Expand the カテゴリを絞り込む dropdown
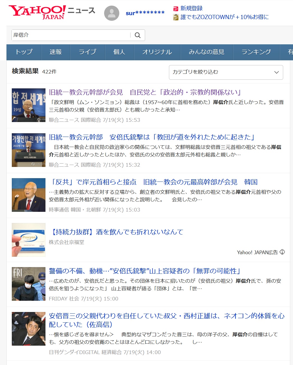The width and height of the screenshot is (293, 365). [x=226, y=72]
